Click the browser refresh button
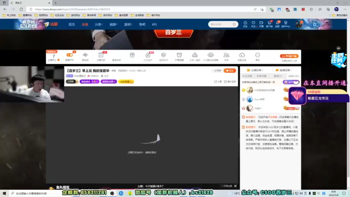Screen dimensions: 350x197 (x=21, y=9)
